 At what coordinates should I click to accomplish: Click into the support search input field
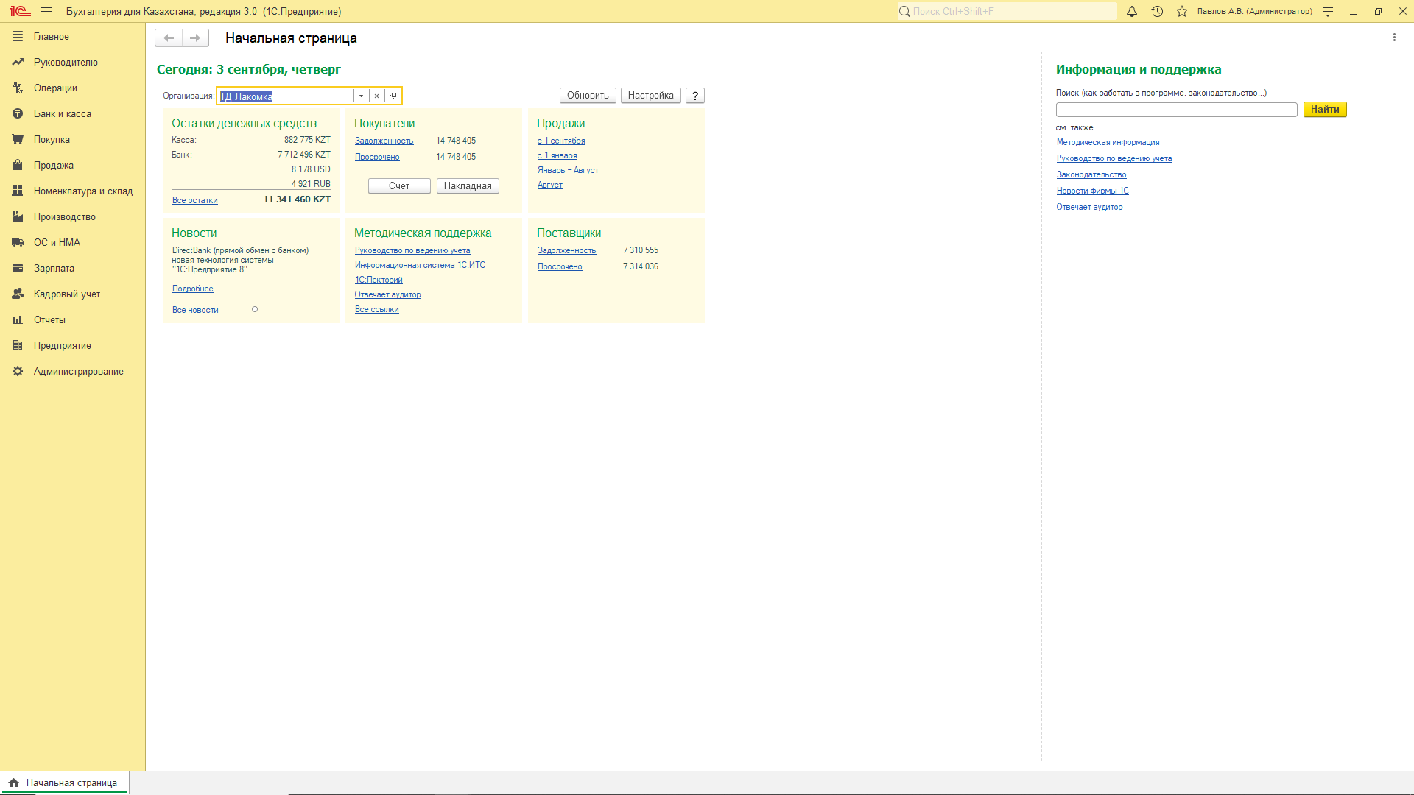1176,109
